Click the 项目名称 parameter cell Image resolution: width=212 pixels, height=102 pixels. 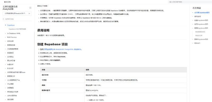(x=62, y=75)
